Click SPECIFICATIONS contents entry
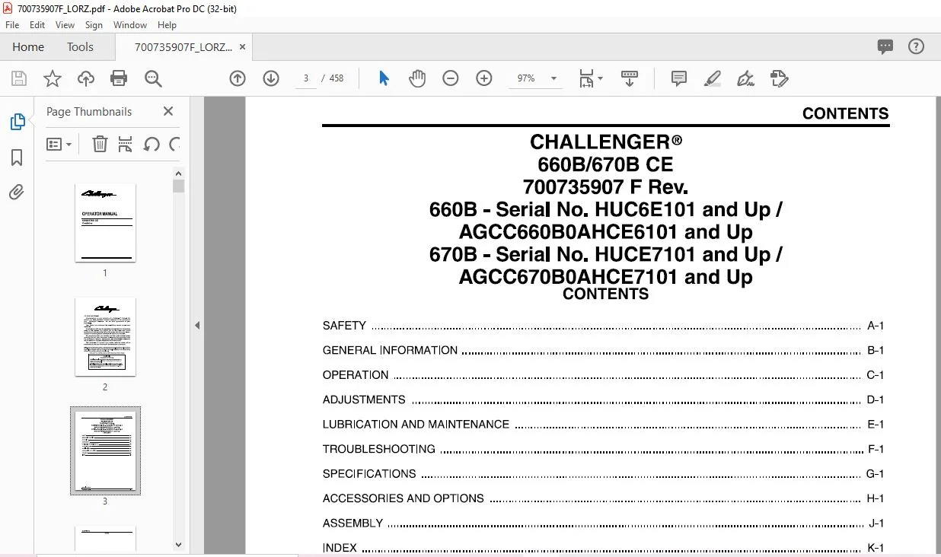 pyautogui.click(x=603, y=473)
